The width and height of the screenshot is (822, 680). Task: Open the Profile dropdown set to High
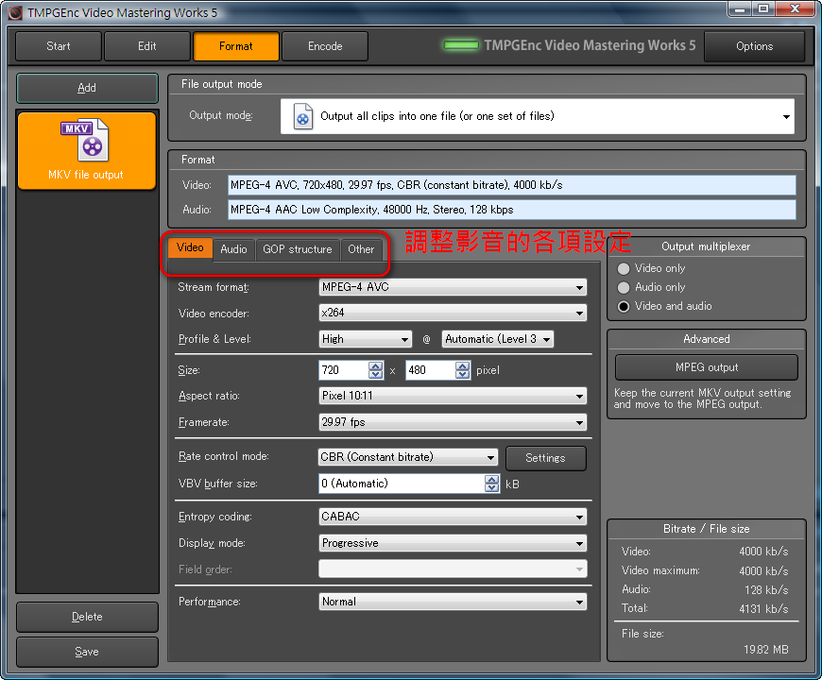(x=365, y=339)
